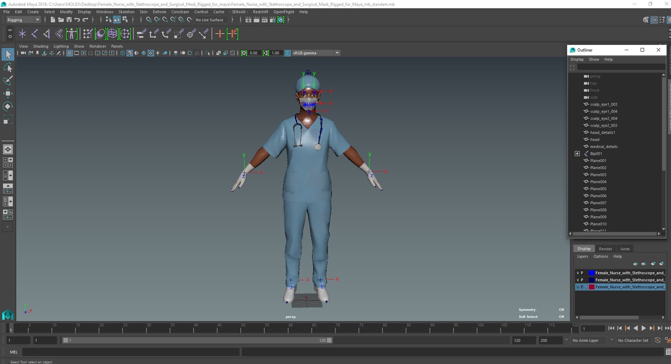
Task: Select the Scale tool in toolbox
Action: pyautogui.click(x=8, y=120)
